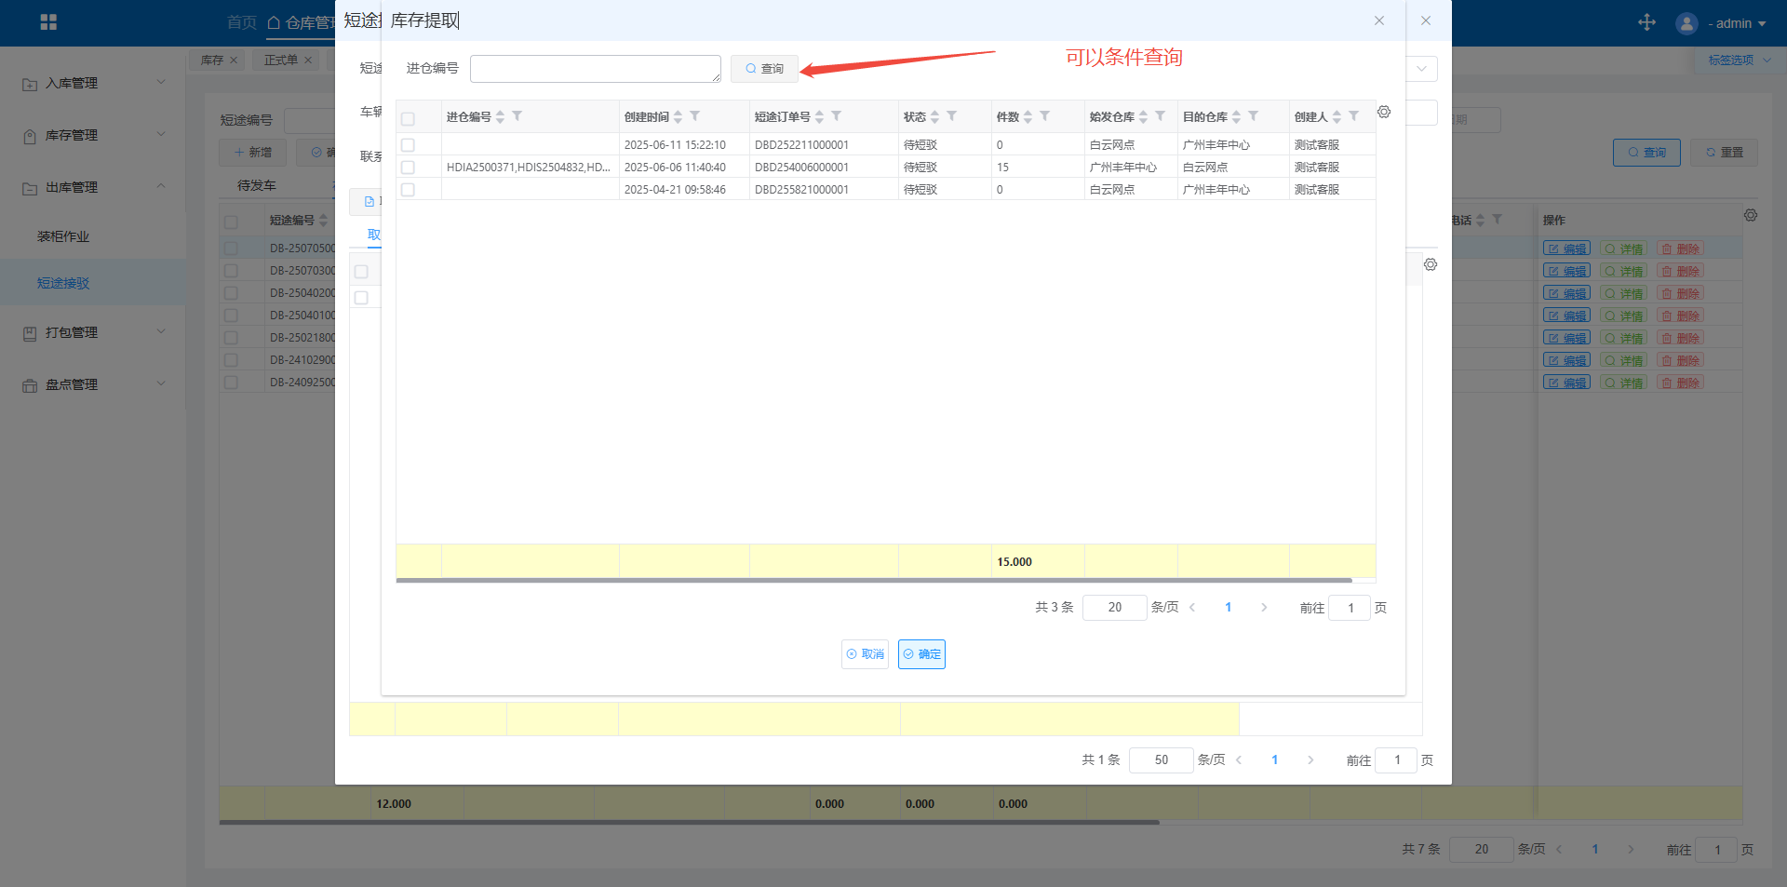Check the row with order DBD252211000001

(x=408, y=145)
